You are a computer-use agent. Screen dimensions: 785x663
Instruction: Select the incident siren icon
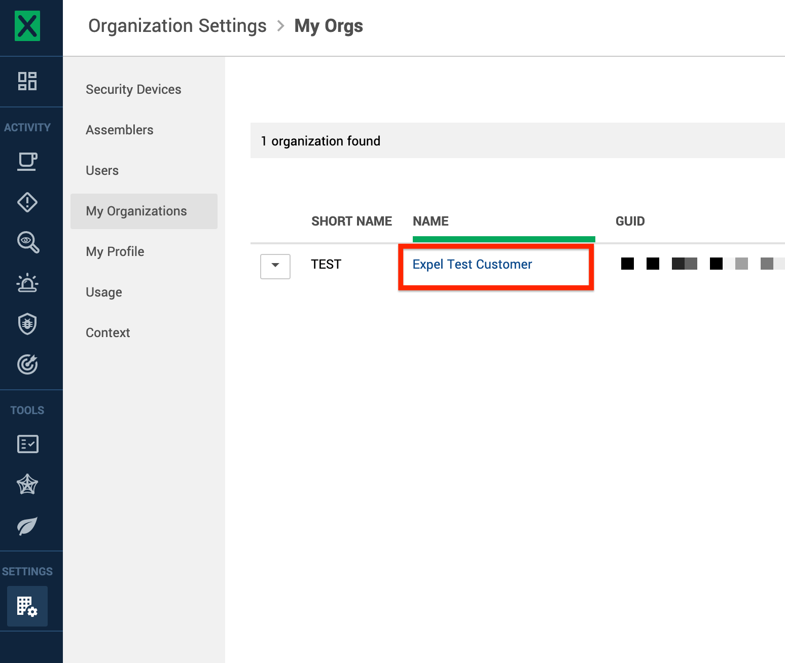[27, 283]
